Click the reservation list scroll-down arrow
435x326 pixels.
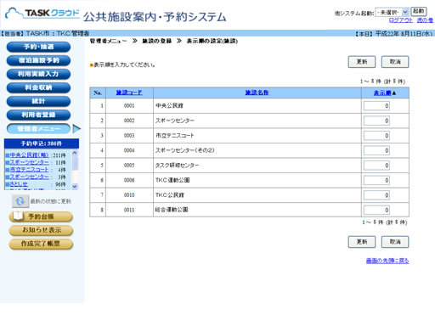pos(75,187)
